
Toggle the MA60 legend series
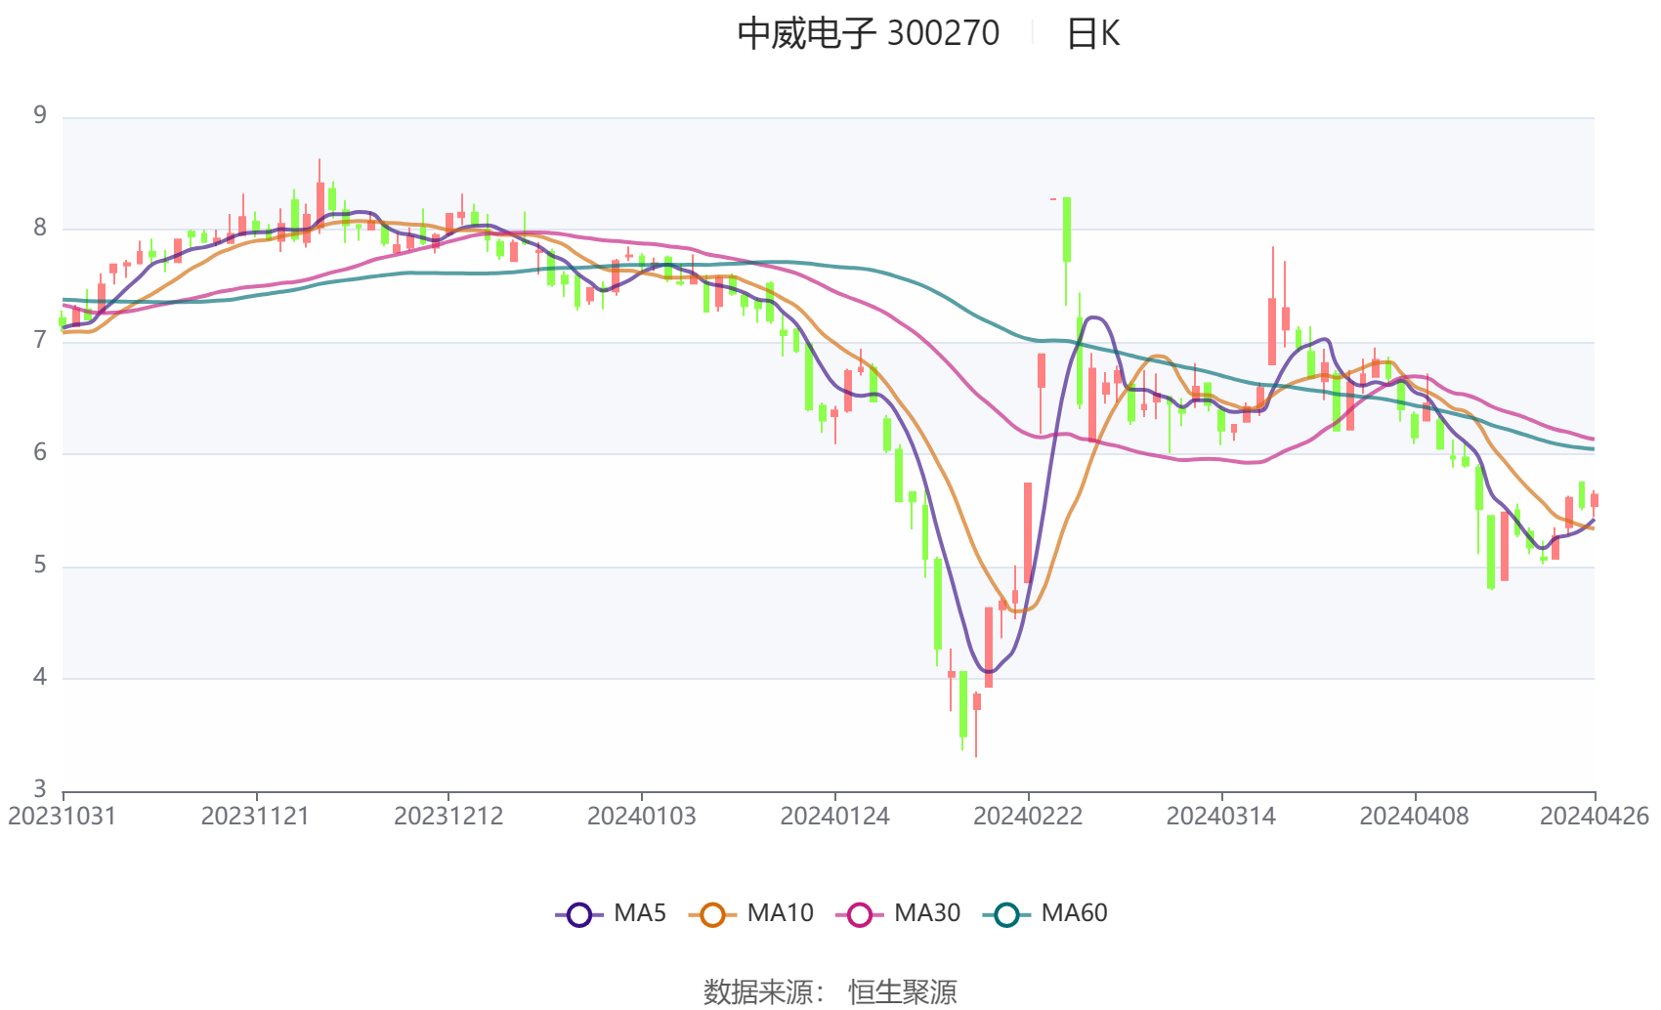tap(1045, 914)
